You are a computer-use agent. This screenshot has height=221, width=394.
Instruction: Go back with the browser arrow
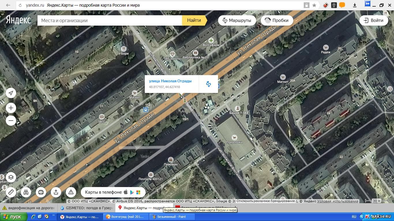(8, 5)
